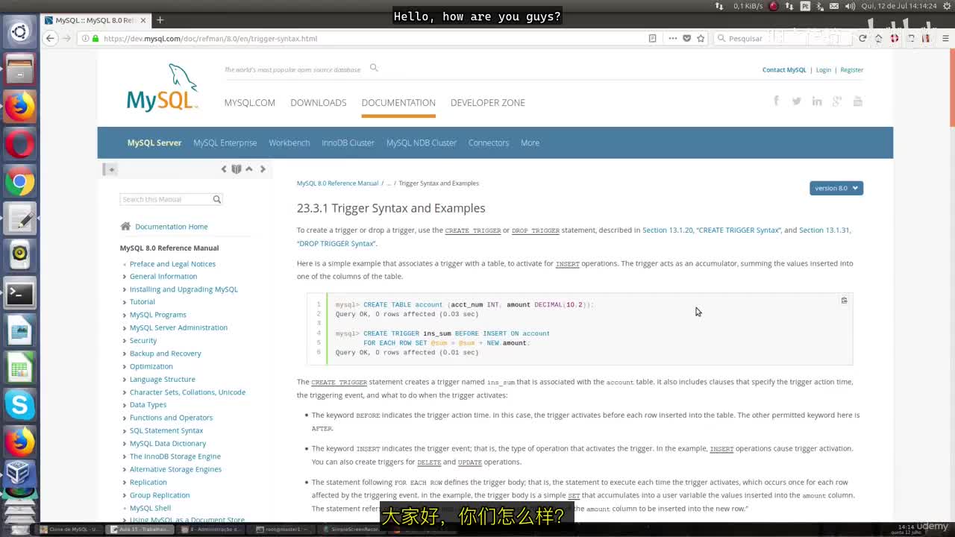Open VirtualBox from the dock
This screenshot has width=955, height=537.
click(19, 473)
